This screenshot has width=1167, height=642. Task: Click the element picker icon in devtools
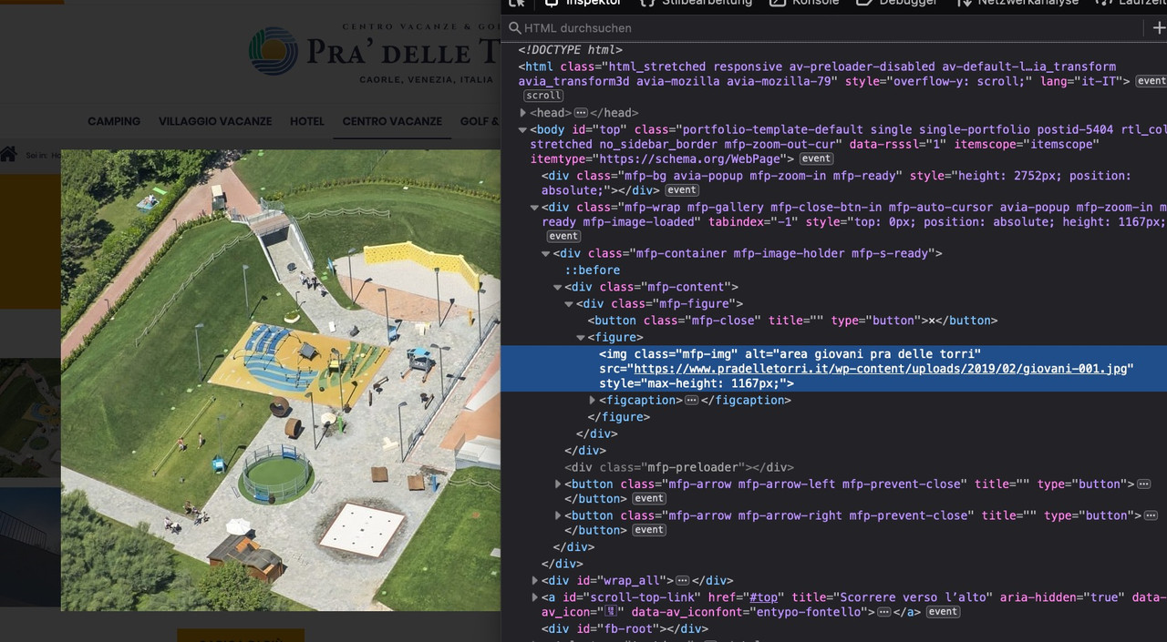pyautogui.click(x=517, y=3)
